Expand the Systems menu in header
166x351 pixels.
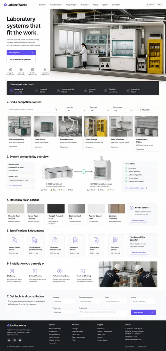pyautogui.click(x=43, y=5)
